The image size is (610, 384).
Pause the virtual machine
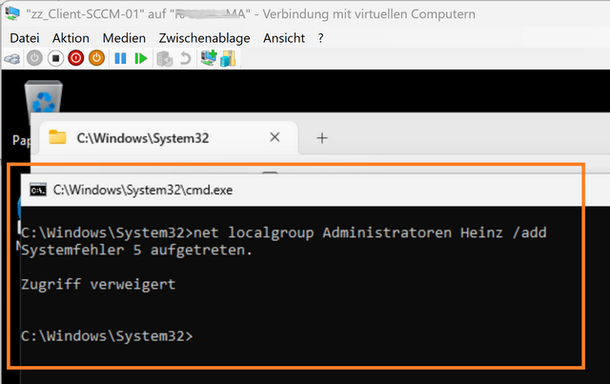tap(120, 58)
